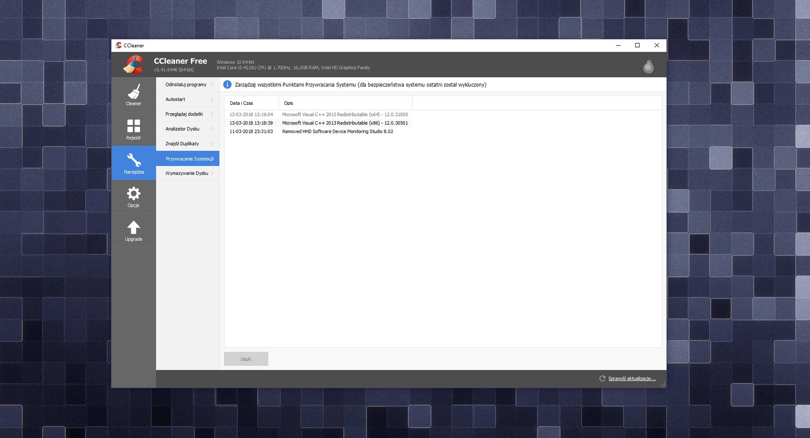The height and width of the screenshot is (438, 810).
Task: Click the CCleaner title bar app icon
Action: [x=118, y=45]
